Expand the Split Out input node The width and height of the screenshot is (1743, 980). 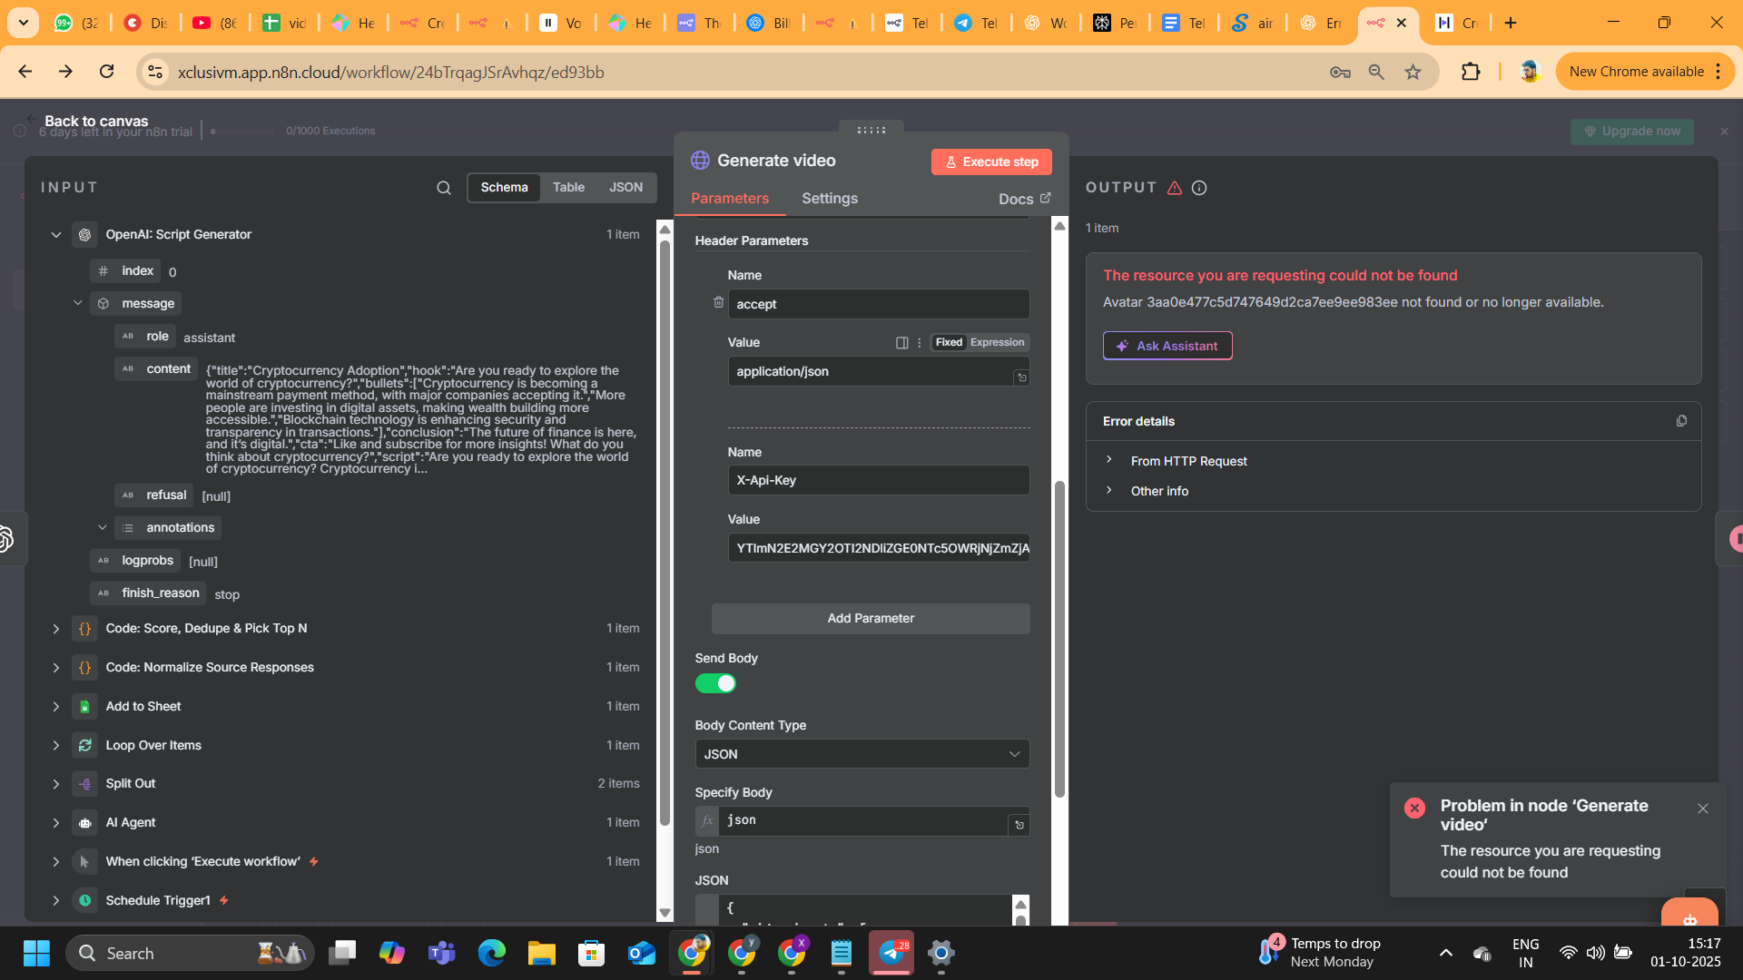click(56, 784)
